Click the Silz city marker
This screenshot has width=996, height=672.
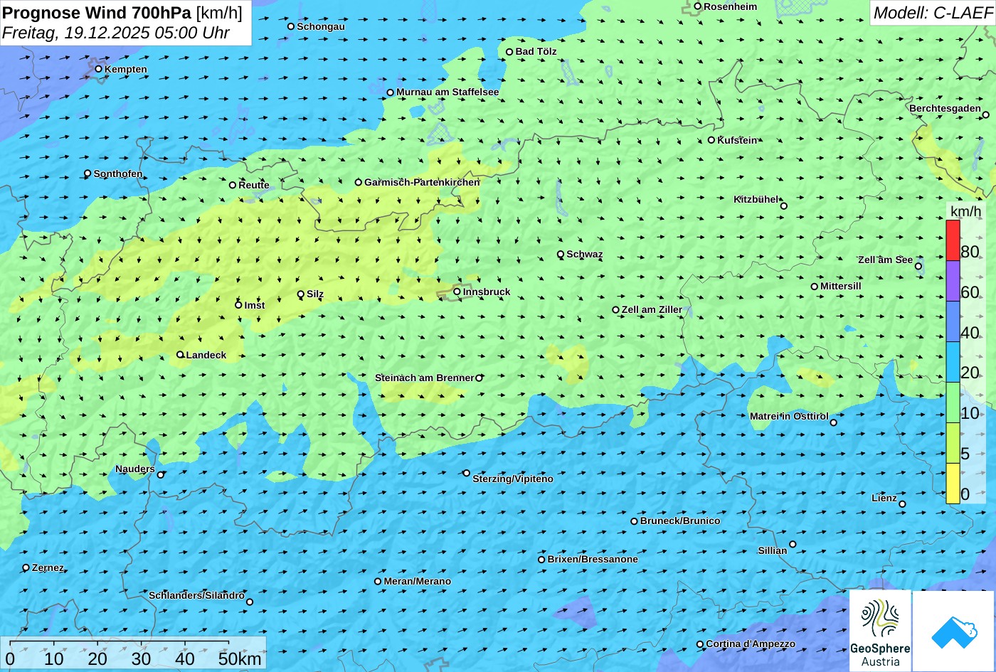[301, 294]
